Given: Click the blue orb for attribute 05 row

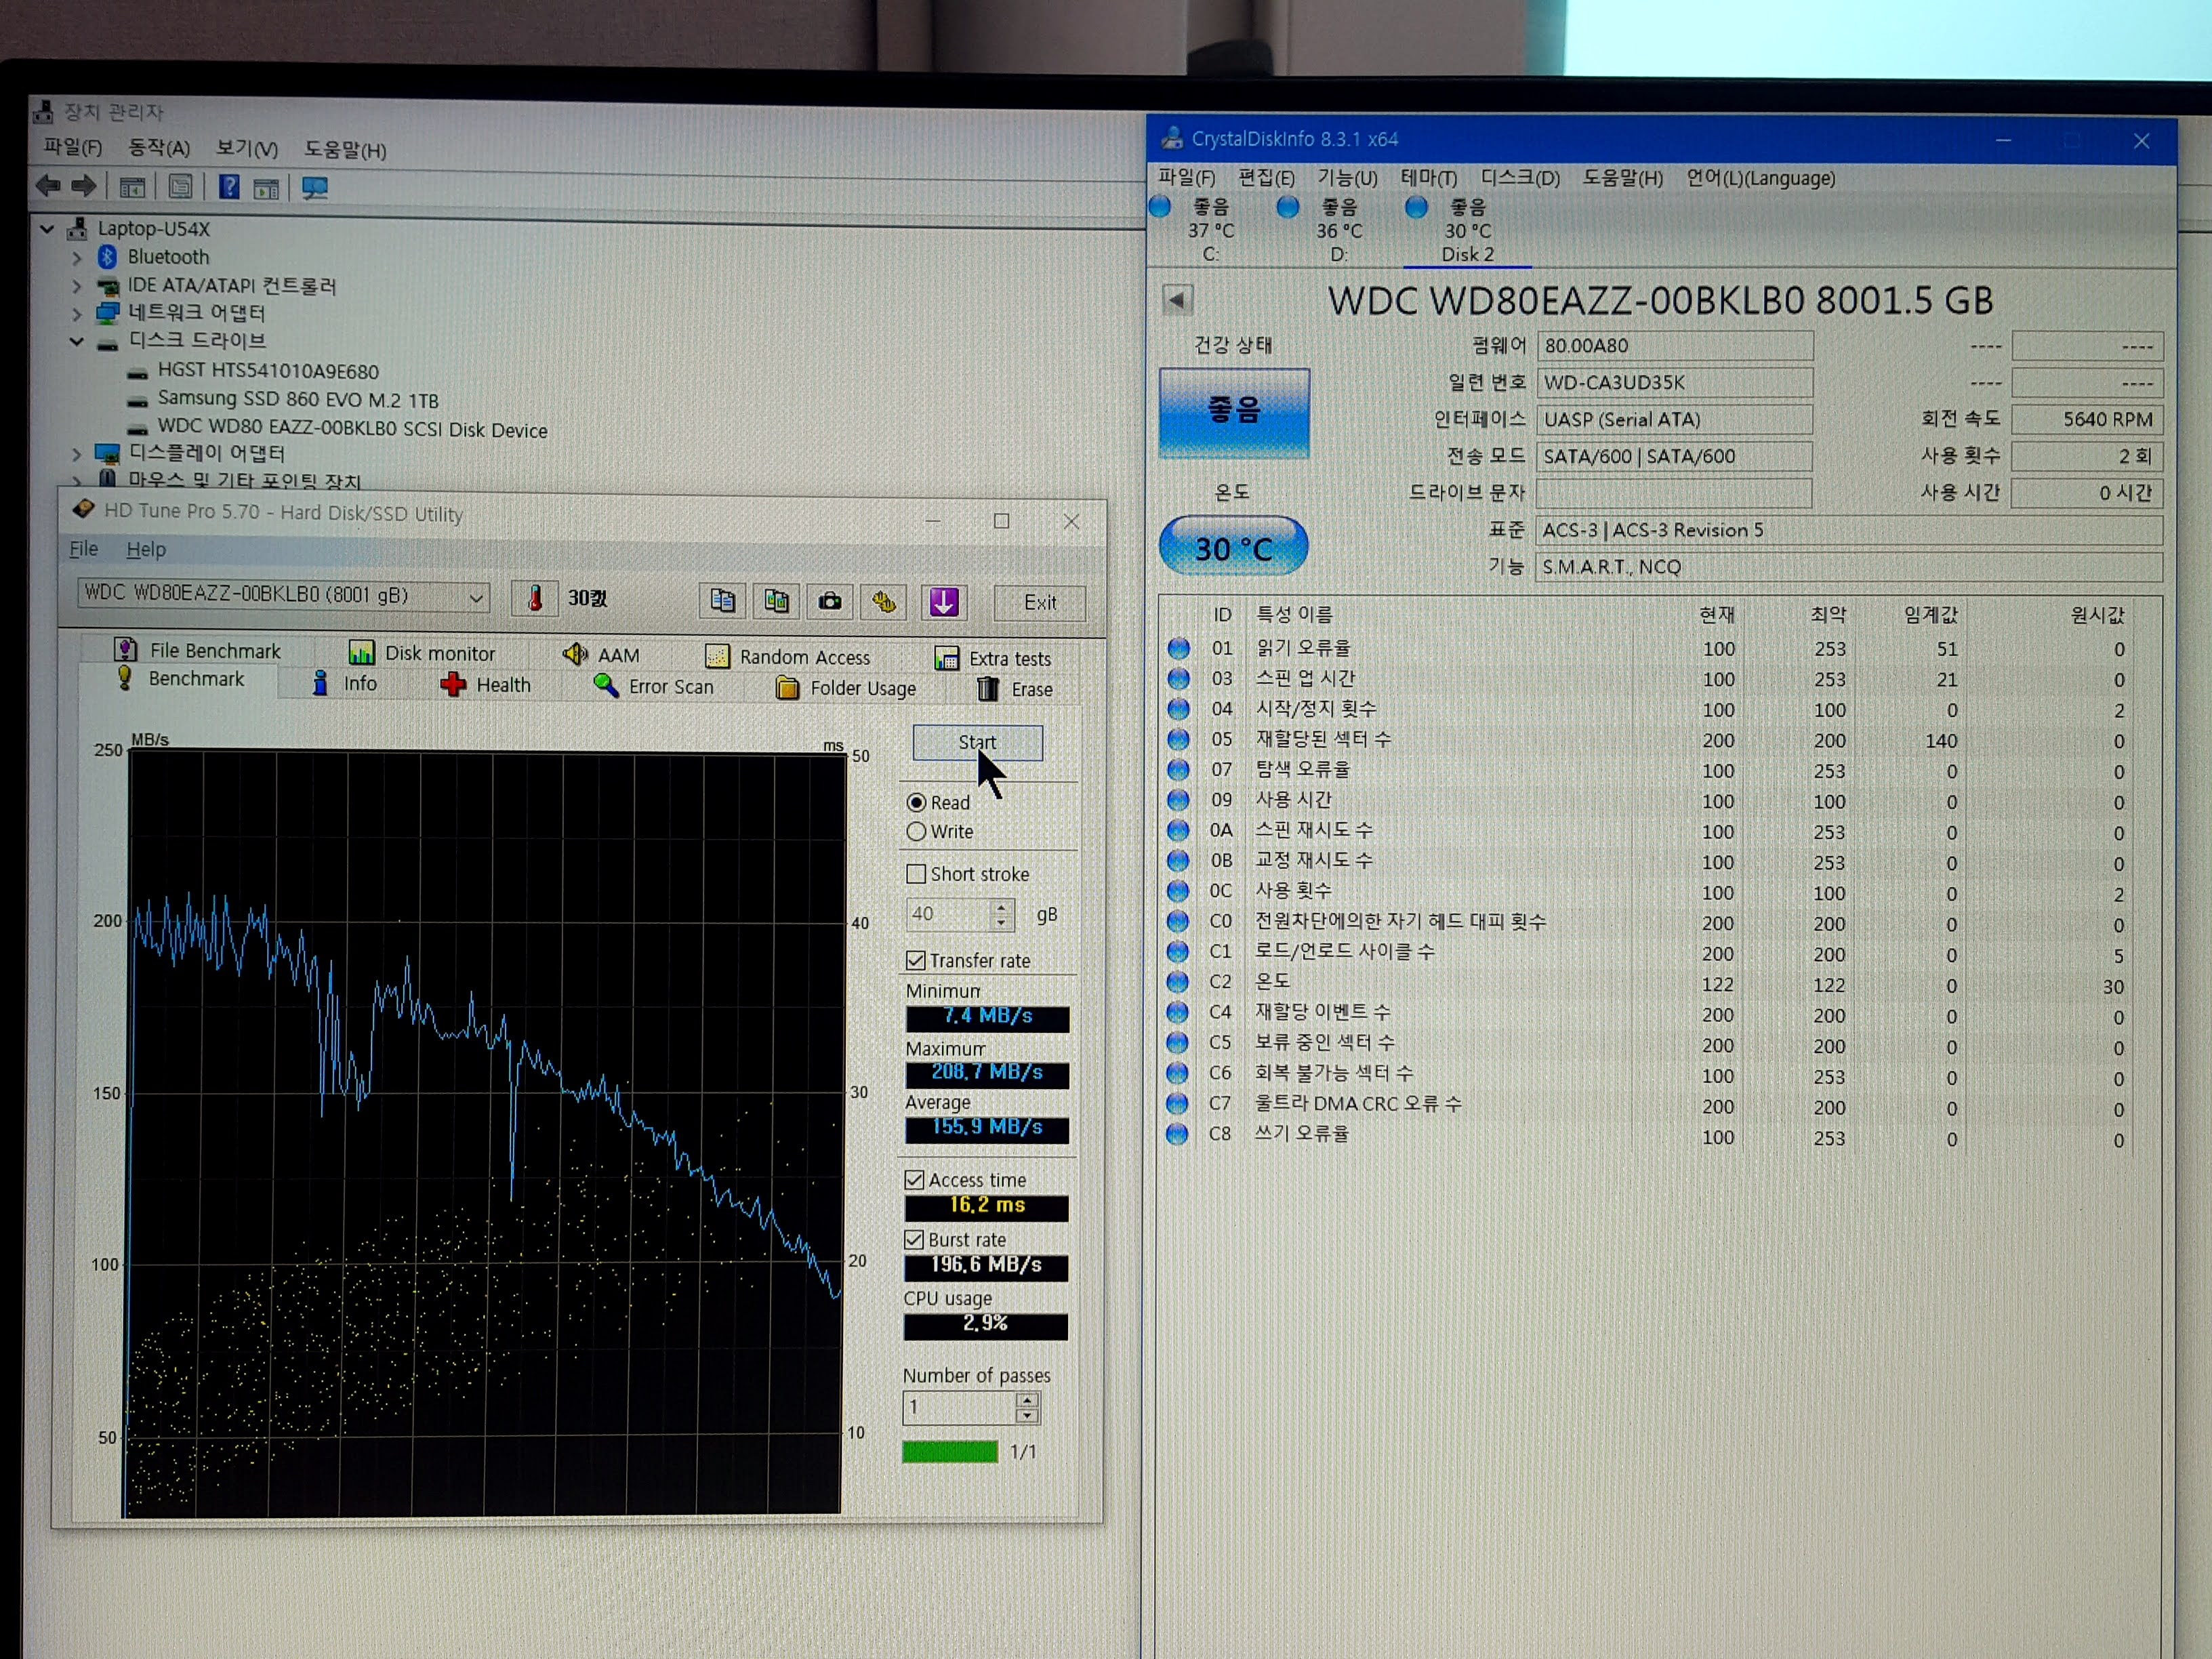Looking at the screenshot, I should 1179,740.
